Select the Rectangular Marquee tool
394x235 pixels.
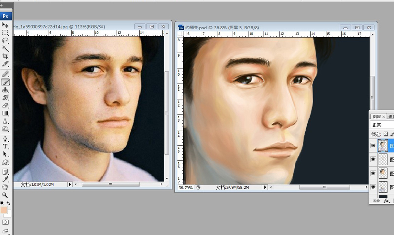point(5,33)
